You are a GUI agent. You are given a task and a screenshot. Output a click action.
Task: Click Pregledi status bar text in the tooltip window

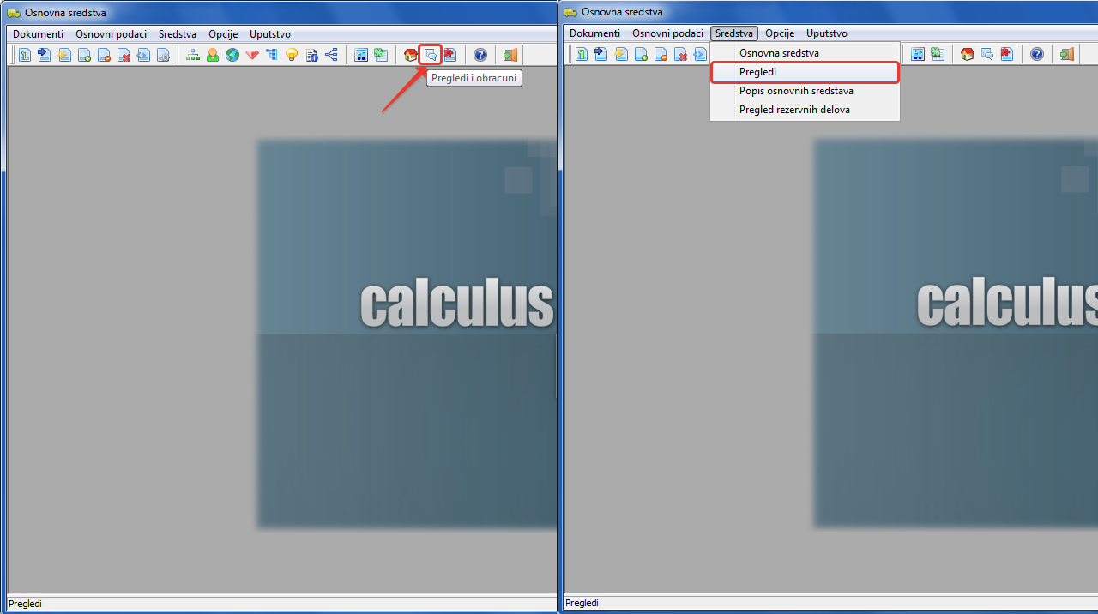(25, 604)
